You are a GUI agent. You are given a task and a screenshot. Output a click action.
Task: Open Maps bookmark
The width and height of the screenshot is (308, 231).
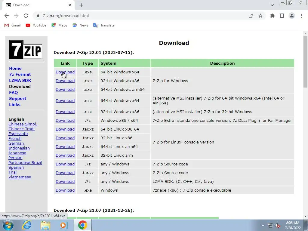pyautogui.click(x=59, y=25)
